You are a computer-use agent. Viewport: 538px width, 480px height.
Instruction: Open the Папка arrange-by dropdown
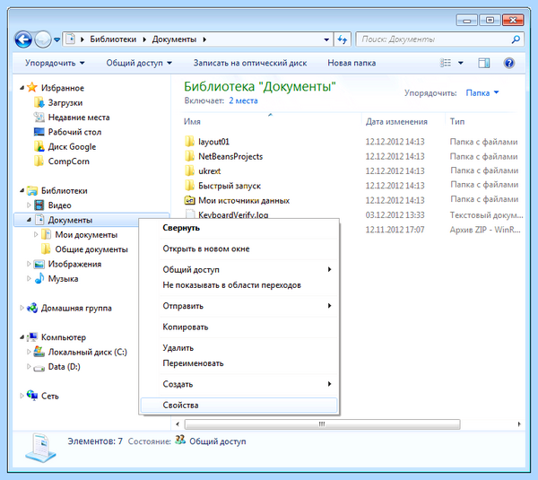click(482, 92)
